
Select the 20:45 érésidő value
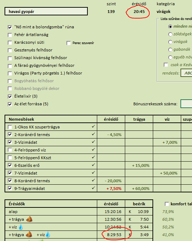point(139,12)
